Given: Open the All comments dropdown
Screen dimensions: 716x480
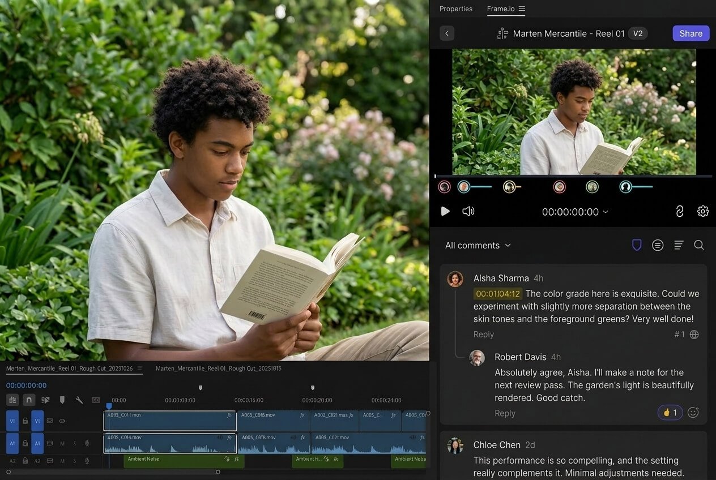Looking at the screenshot, I should coord(478,245).
